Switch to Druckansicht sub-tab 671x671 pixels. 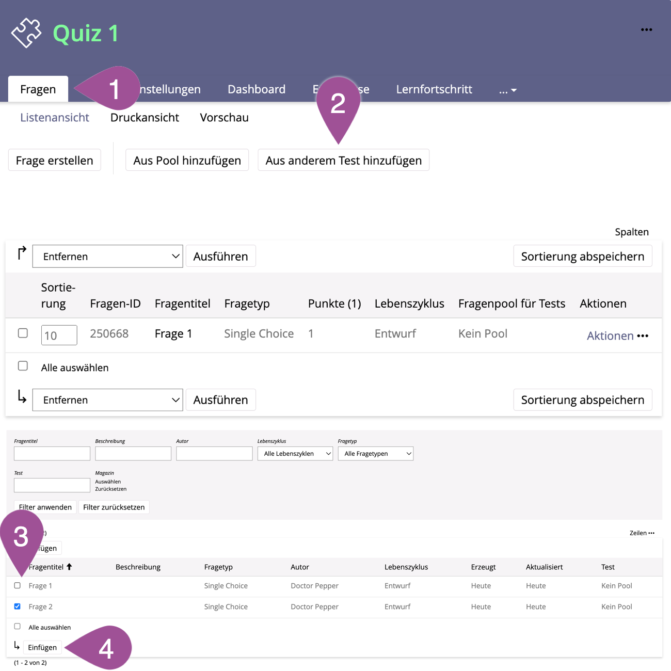point(145,118)
